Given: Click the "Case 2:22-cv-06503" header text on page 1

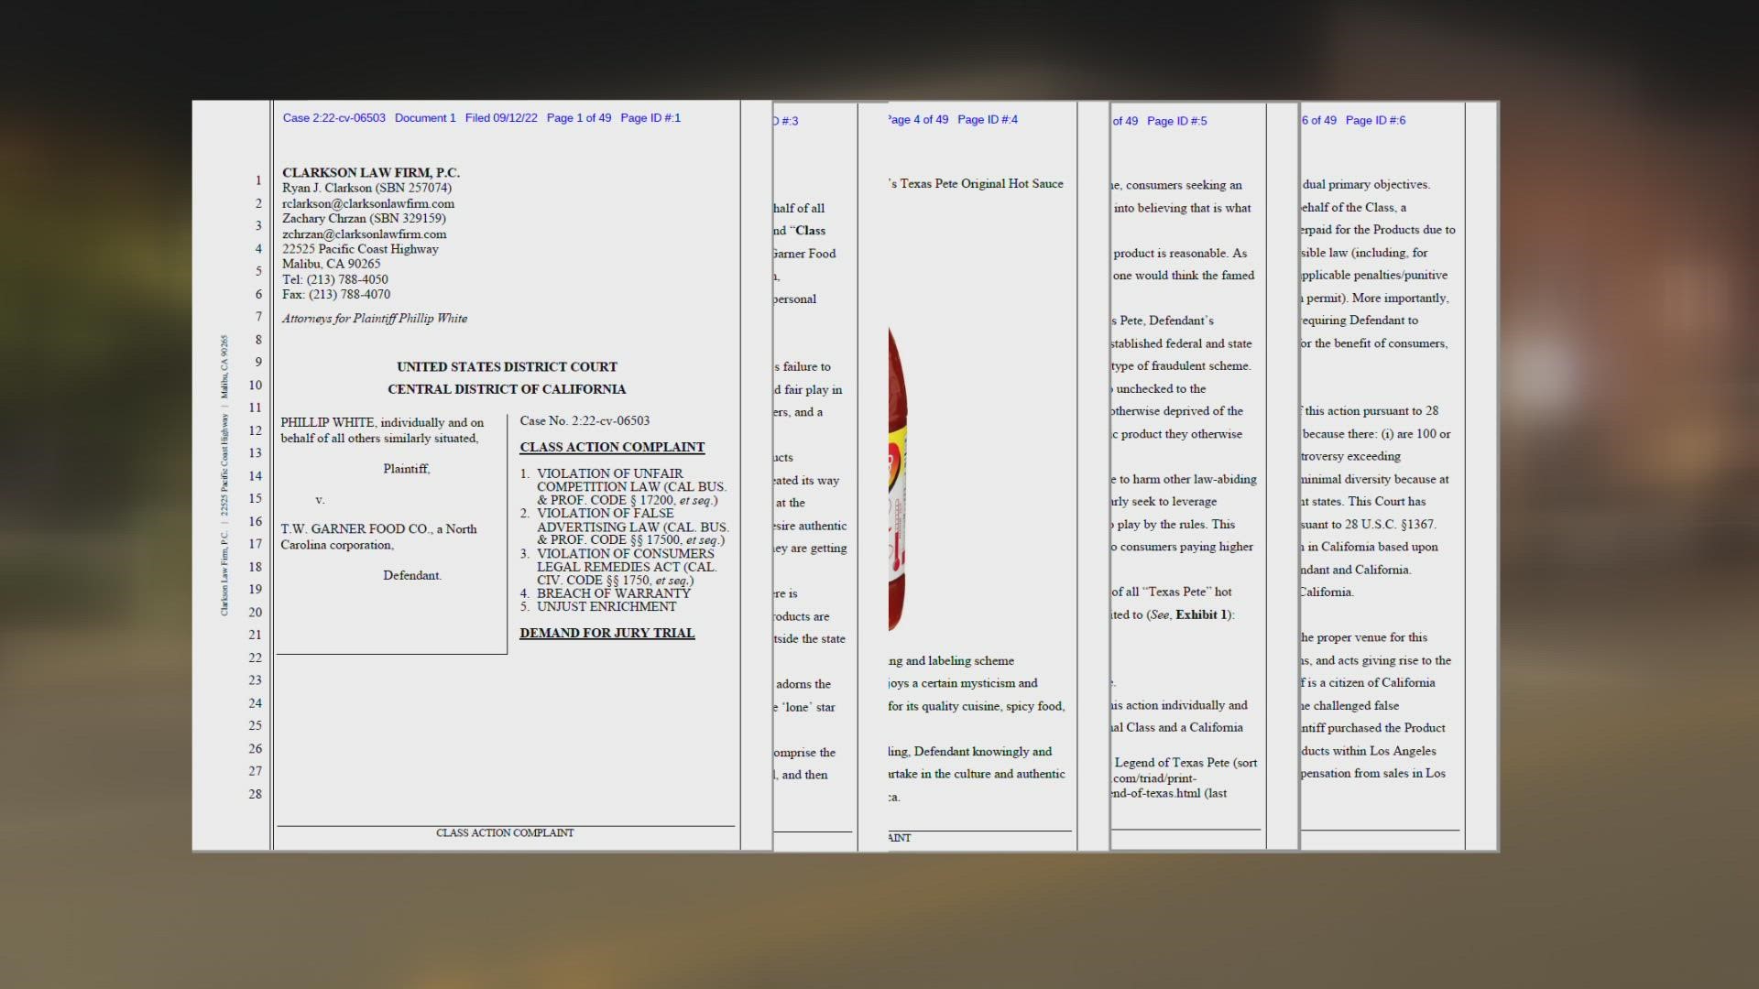Looking at the screenshot, I should 334,118.
